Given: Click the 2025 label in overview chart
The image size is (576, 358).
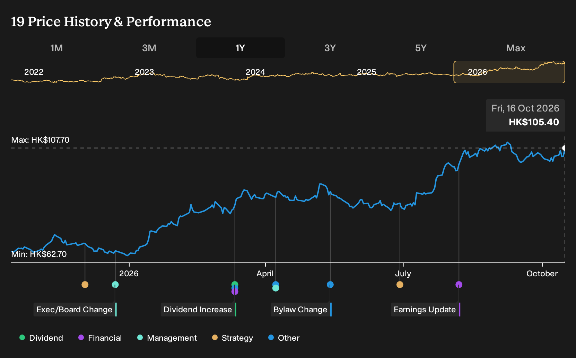Looking at the screenshot, I should (367, 72).
